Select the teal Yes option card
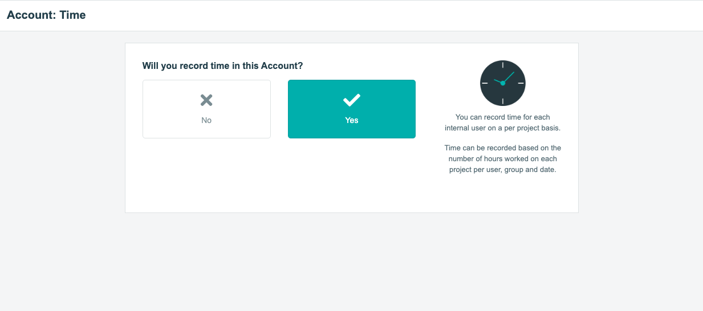The image size is (703, 311). pyautogui.click(x=352, y=109)
